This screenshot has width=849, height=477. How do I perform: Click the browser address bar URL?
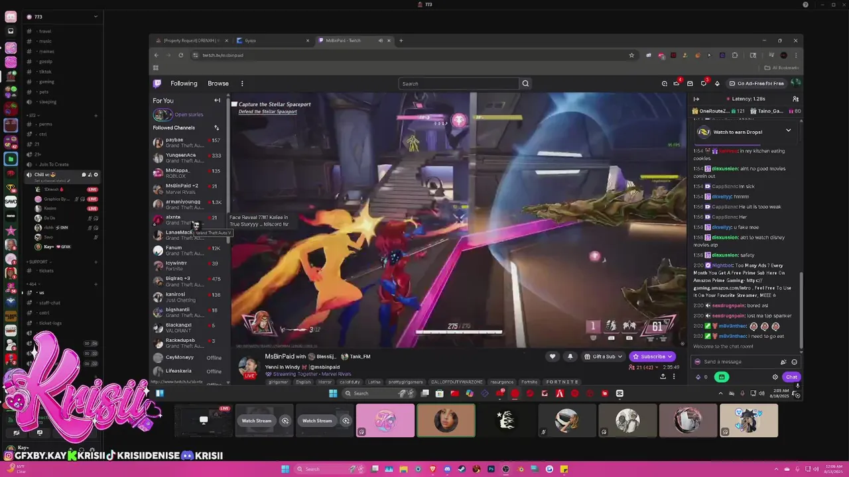[223, 55]
